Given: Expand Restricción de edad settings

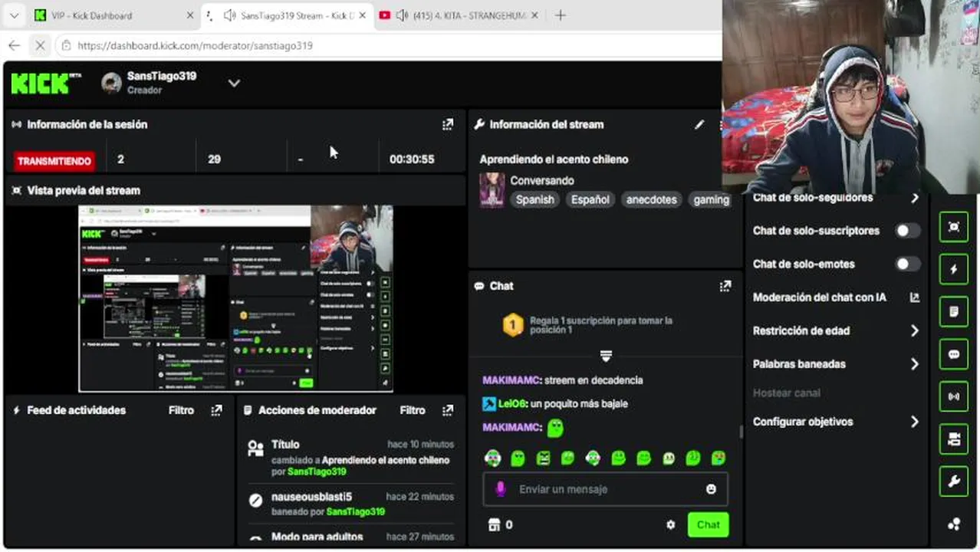Looking at the screenshot, I should click(914, 330).
